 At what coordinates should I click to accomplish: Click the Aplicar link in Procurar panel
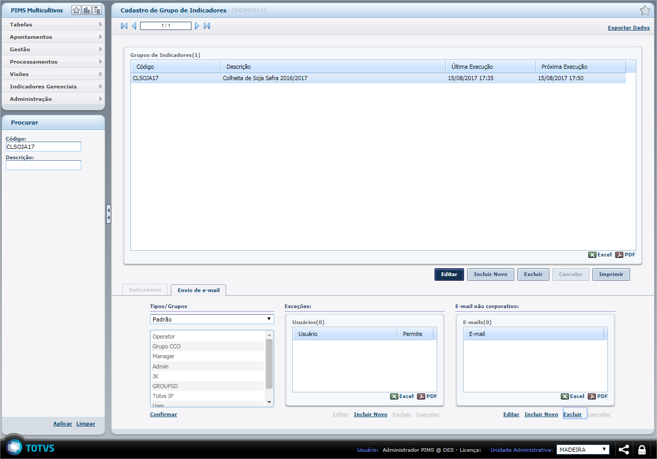(63, 424)
